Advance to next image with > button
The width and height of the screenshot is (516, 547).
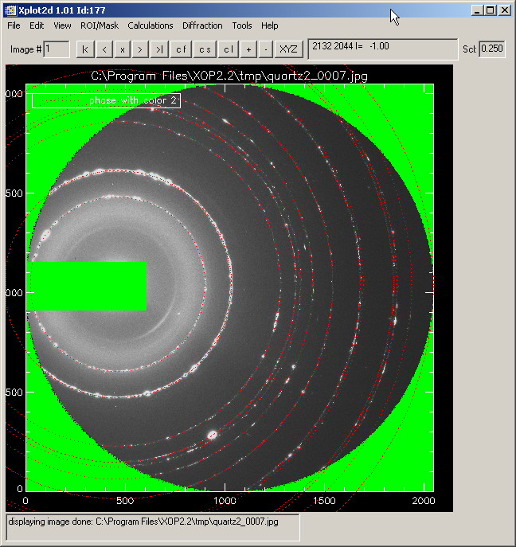tap(141, 49)
